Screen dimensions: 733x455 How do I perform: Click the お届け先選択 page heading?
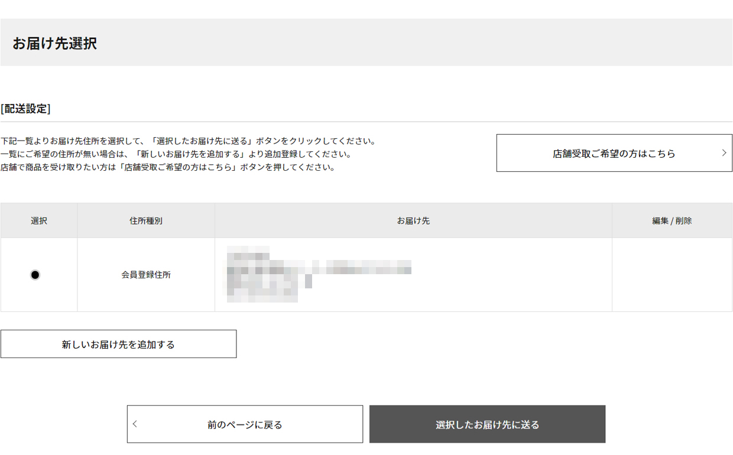(x=54, y=42)
